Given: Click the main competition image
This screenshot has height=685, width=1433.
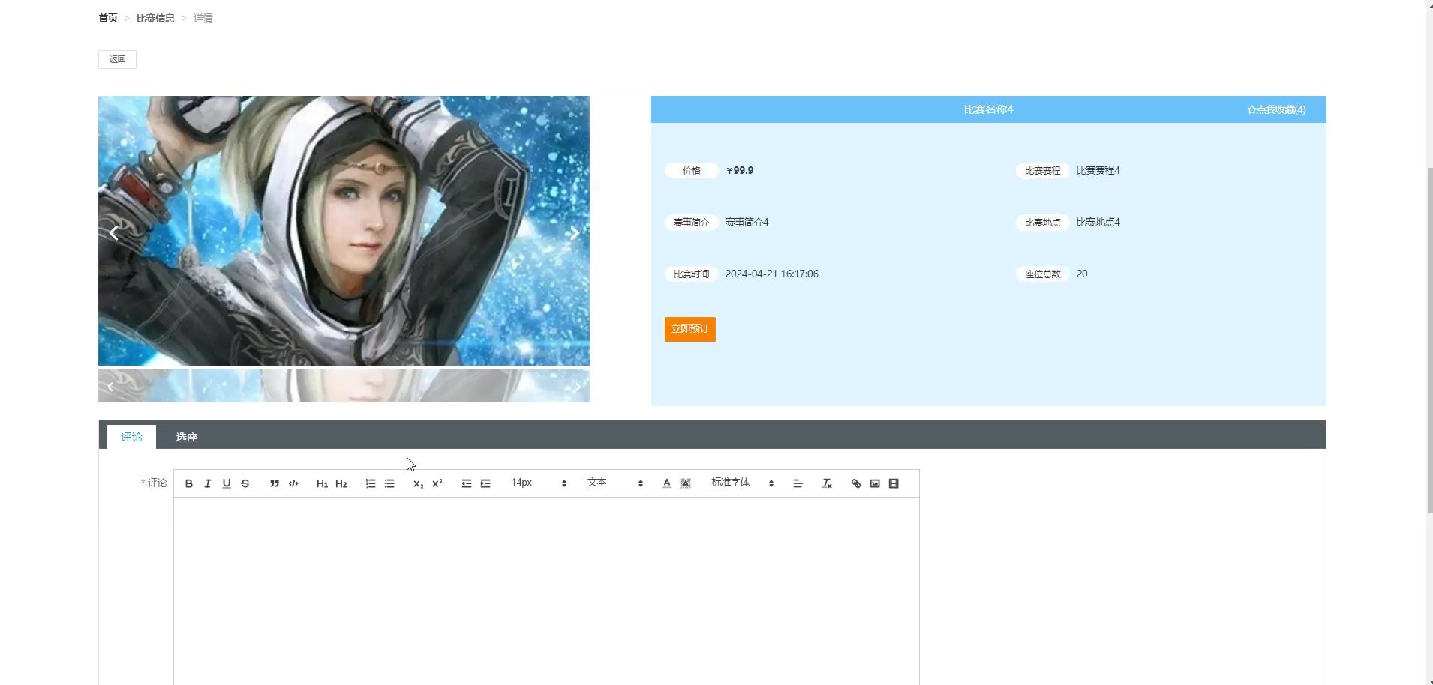Looking at the screenshot, I should (344, 231).
